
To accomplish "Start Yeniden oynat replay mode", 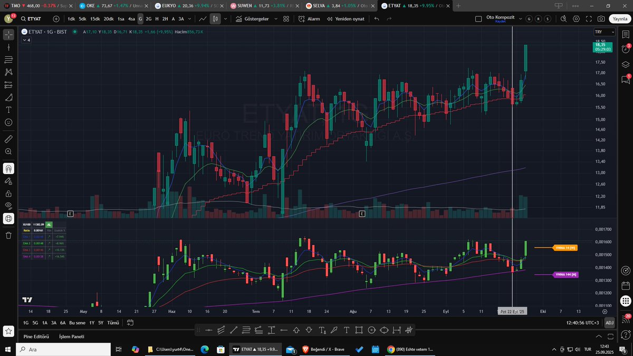I will coord(345,18).
